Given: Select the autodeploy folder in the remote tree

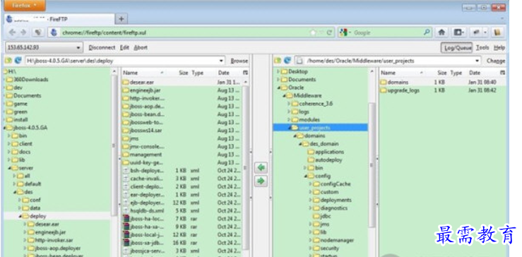Looking at the screenshot, I should pos(328,160).
